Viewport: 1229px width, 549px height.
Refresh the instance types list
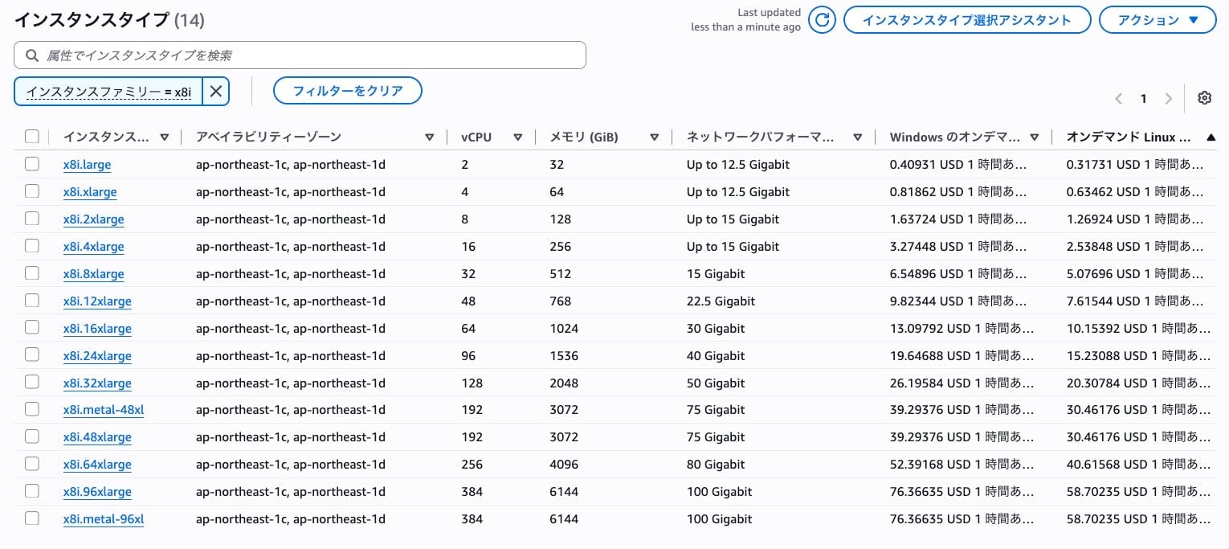click(x=822, y=20)
